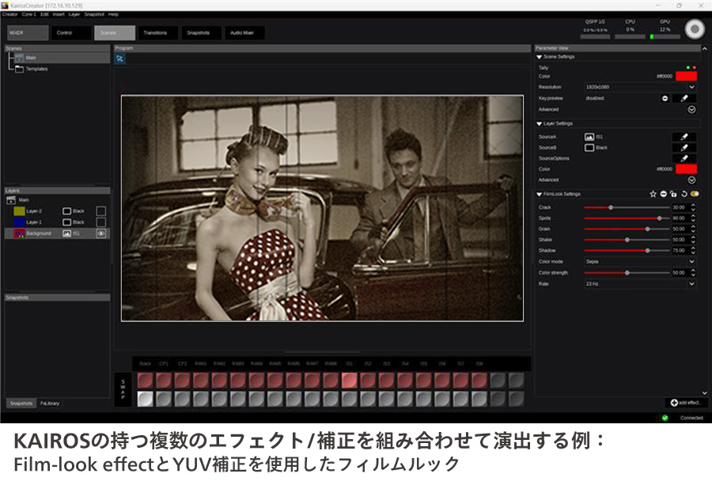The height and width of the screenshot is (485, 712).
Task: Toggle the checkbox next to Layer-2
Action: 100,210
